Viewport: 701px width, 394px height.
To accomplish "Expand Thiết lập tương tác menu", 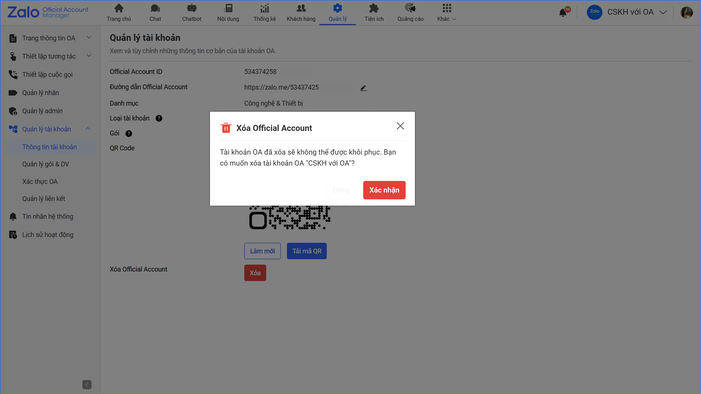I will [x=89, y=56].
